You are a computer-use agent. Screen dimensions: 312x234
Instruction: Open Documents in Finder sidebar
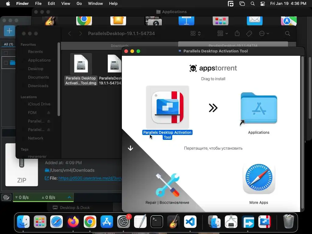tap(38, 77)
